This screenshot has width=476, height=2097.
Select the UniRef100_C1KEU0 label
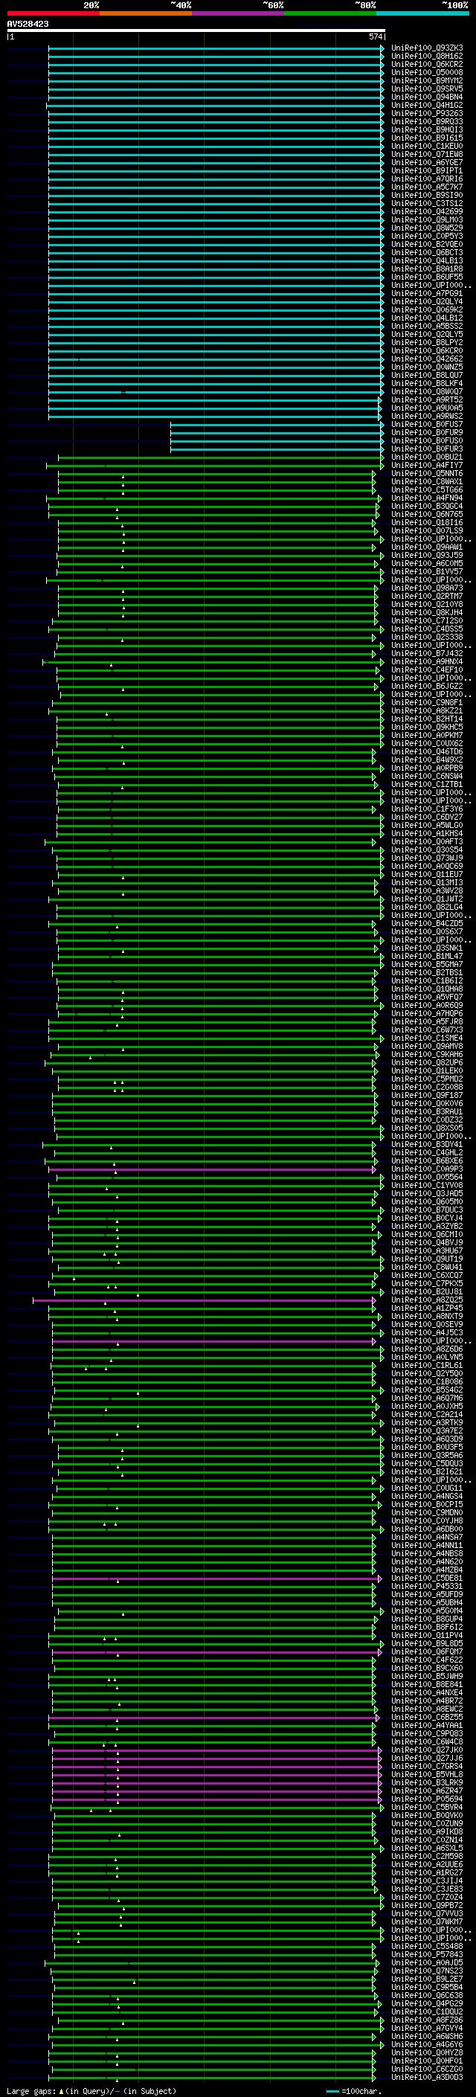point(427,147)
